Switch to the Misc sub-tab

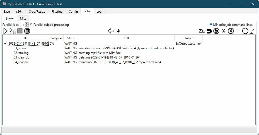pos(23,19)
